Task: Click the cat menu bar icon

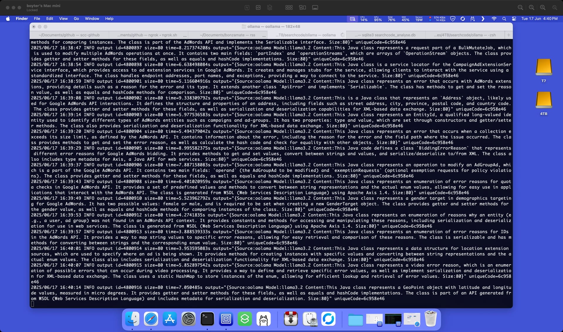Action: coord(473,19)
